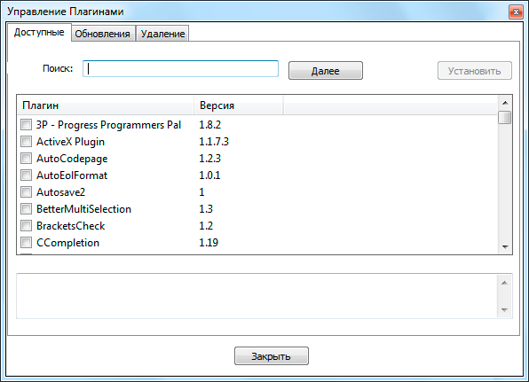Open the Обновления tab
Image resolution: width=529 pixels, height=382 pixels.
[103, 34]
